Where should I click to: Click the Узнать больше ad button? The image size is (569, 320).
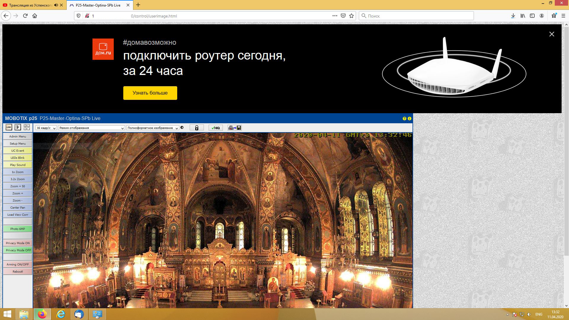pyautogui.click(x=150, y=93)
